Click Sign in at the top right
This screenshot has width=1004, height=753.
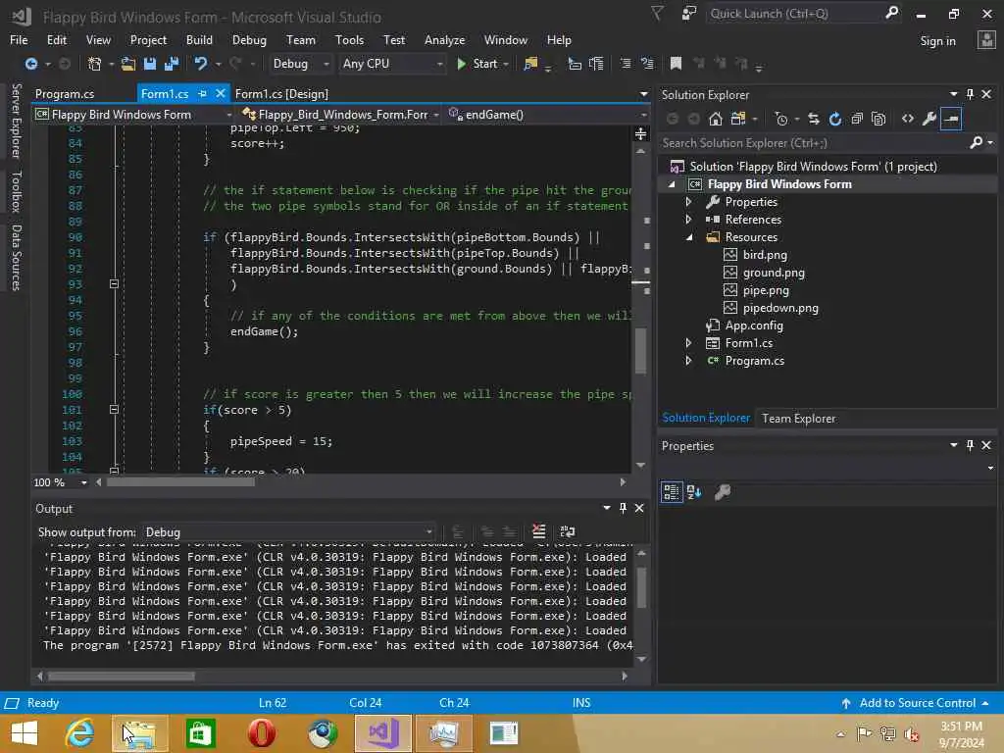937,41
